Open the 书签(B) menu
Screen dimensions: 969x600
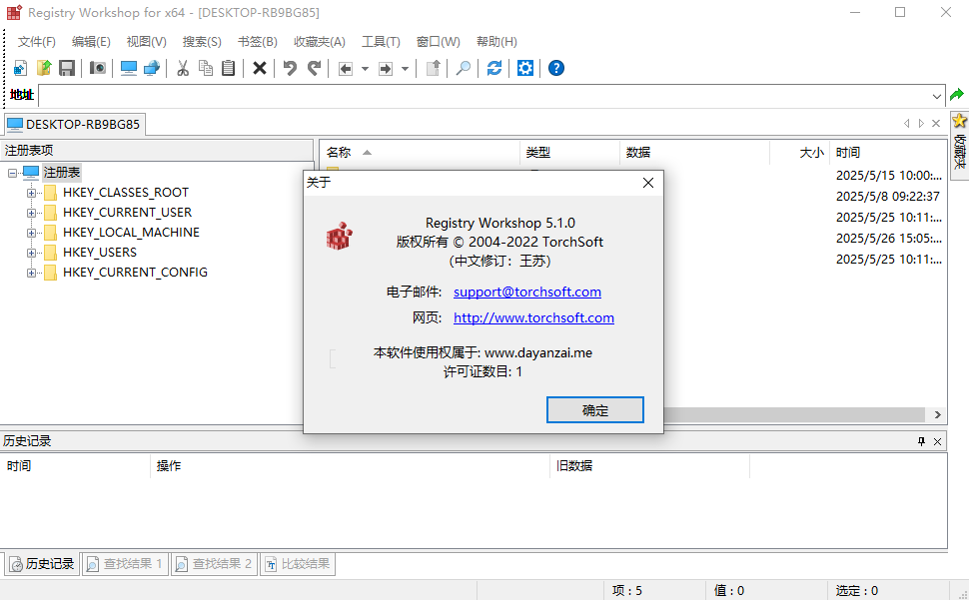257,41
